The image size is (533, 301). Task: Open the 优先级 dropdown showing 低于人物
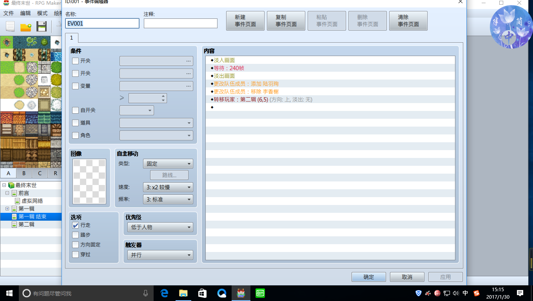tap(160, 227)
